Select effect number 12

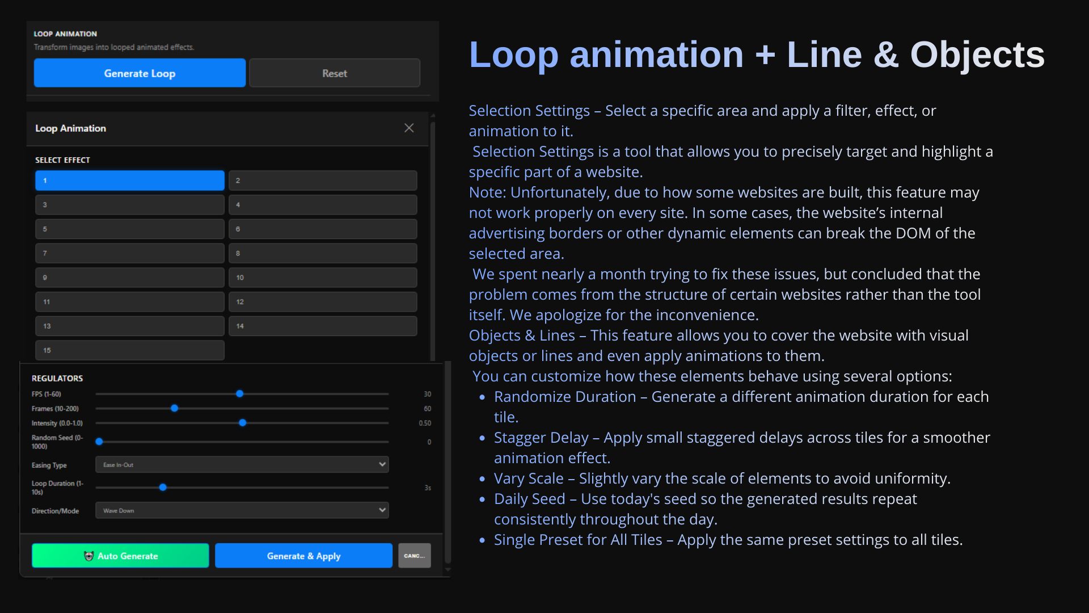[323, 302]
